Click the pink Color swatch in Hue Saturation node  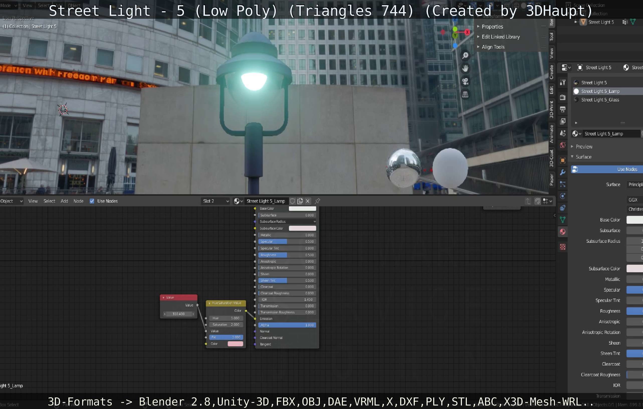(x=235, y=344)
